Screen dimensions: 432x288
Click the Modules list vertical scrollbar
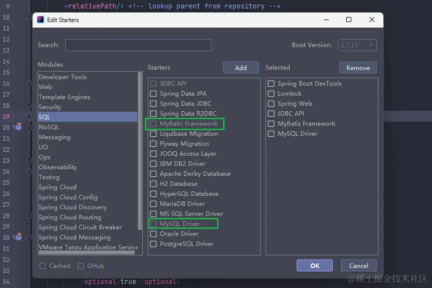tap(140, 151)
